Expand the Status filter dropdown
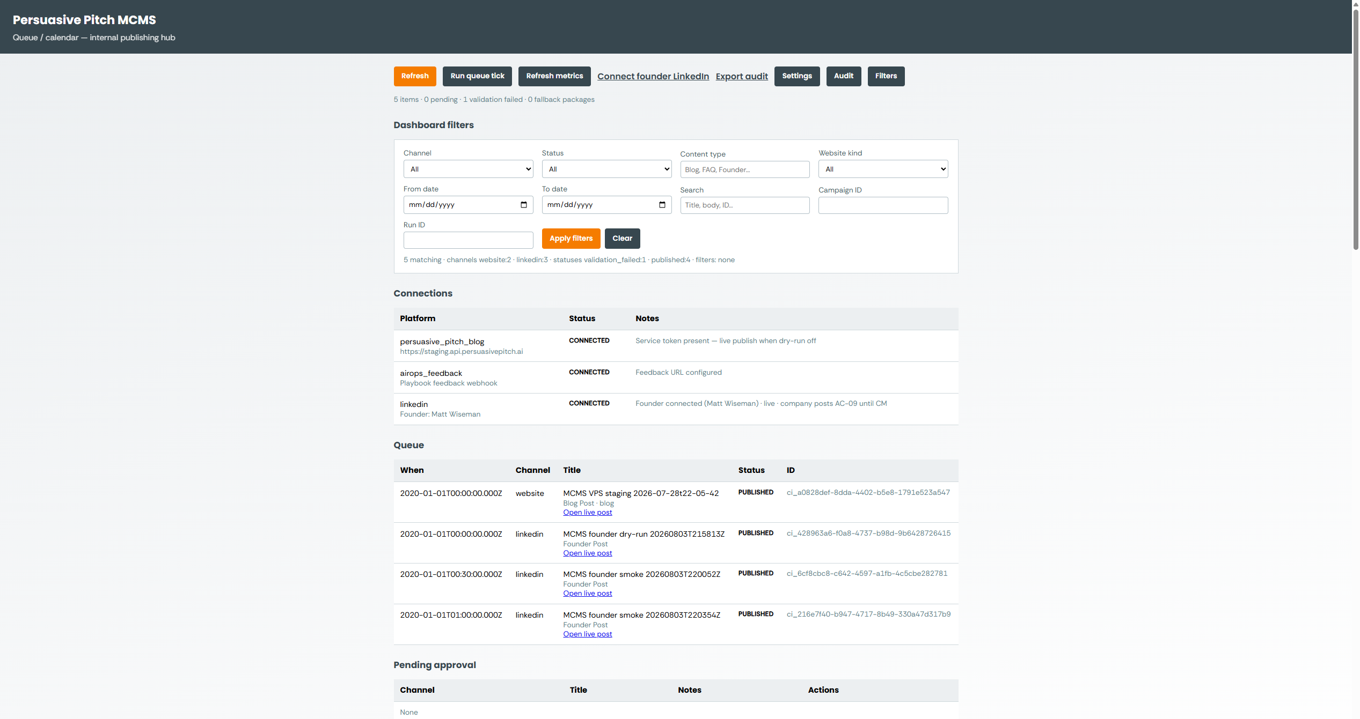Image resolution: width=1360 pixels, height=719 pixels. tap(606, 169)
